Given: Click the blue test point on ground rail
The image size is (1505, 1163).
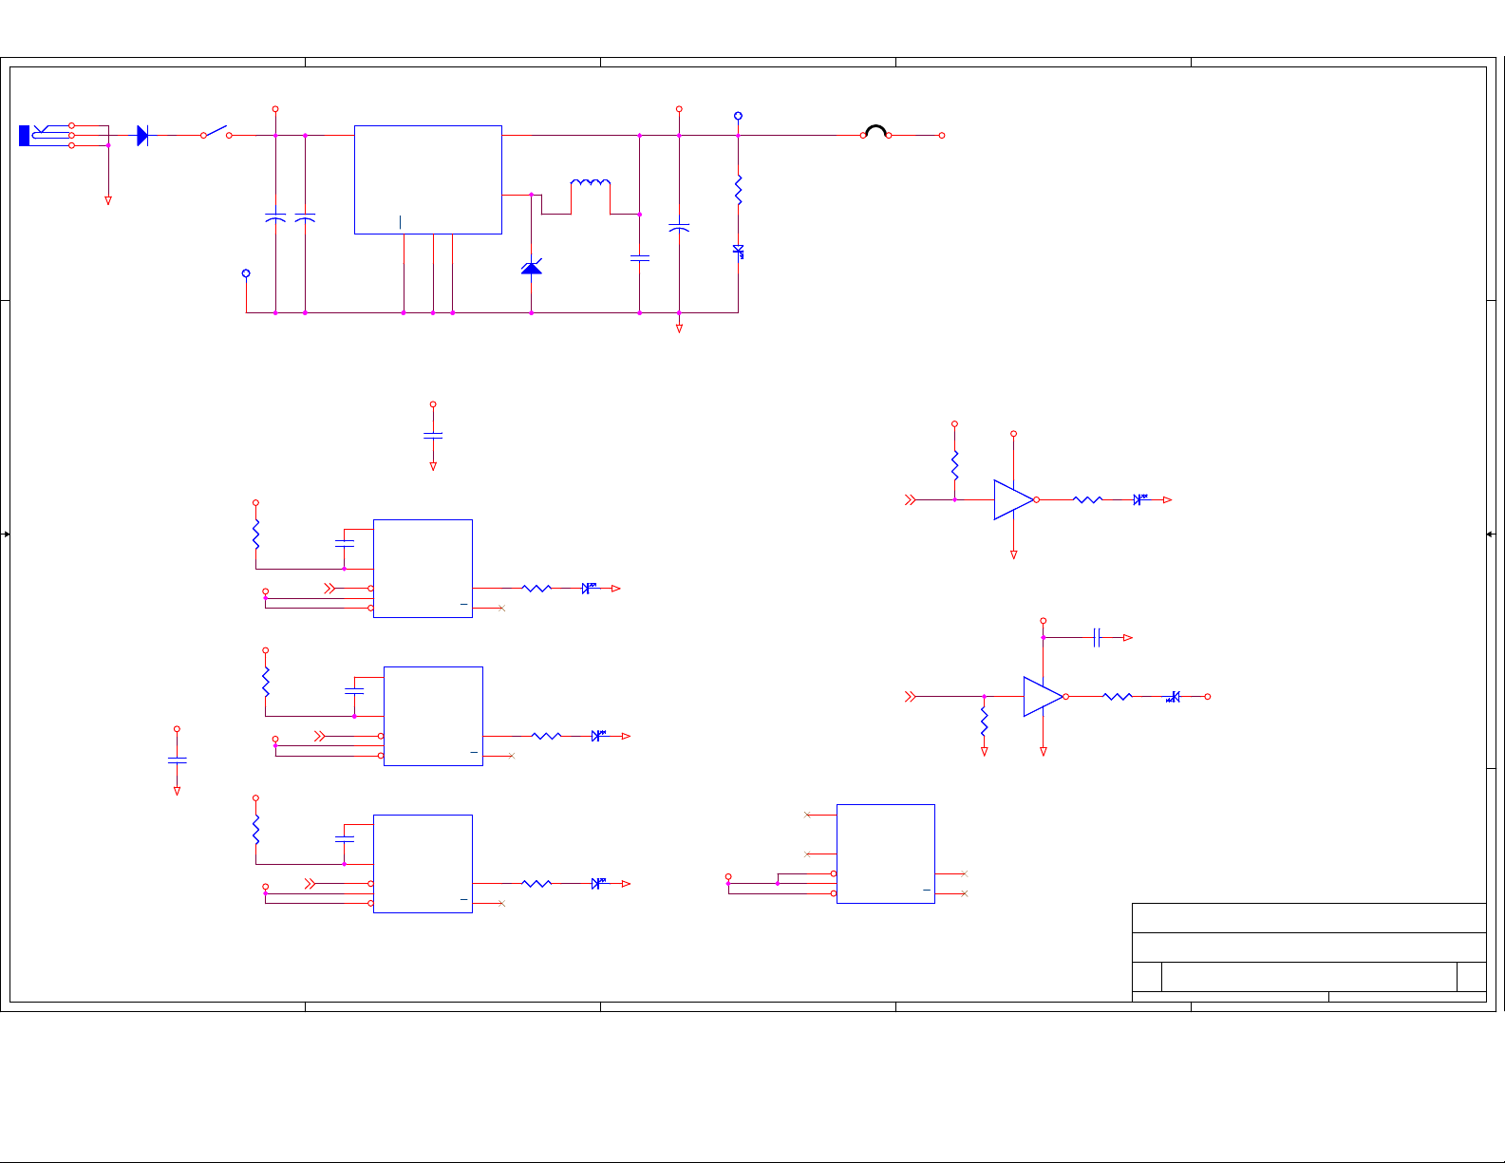Looking at the screenshot, I should 246,273.
